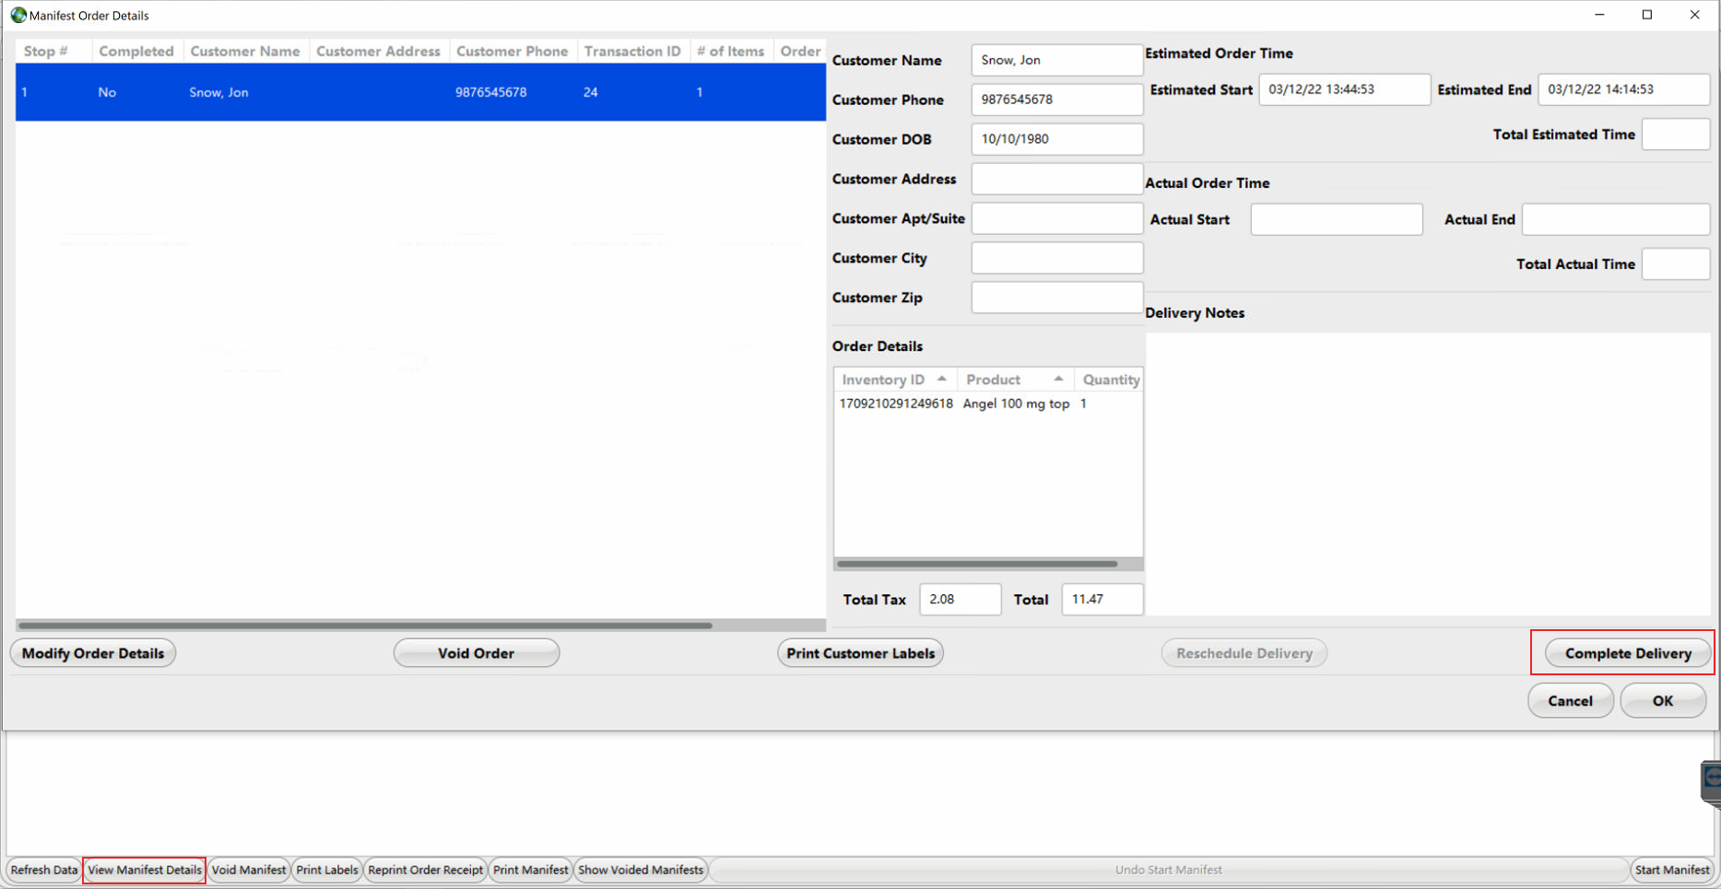Click in the Delivery Notes text area

click(x=1426, y=472)
